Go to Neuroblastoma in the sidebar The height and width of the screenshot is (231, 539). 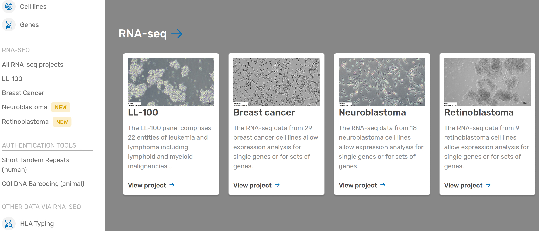click(25, 107)
